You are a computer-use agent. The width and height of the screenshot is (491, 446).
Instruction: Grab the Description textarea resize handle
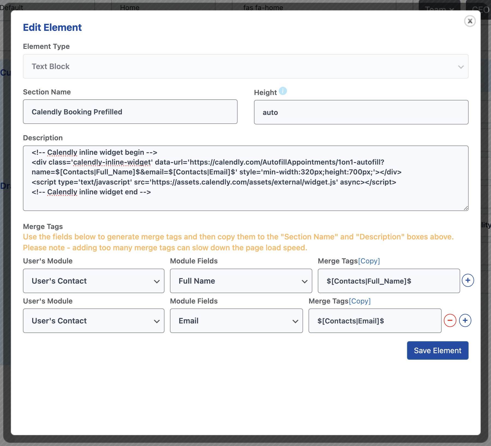click(x=466, y=208)
